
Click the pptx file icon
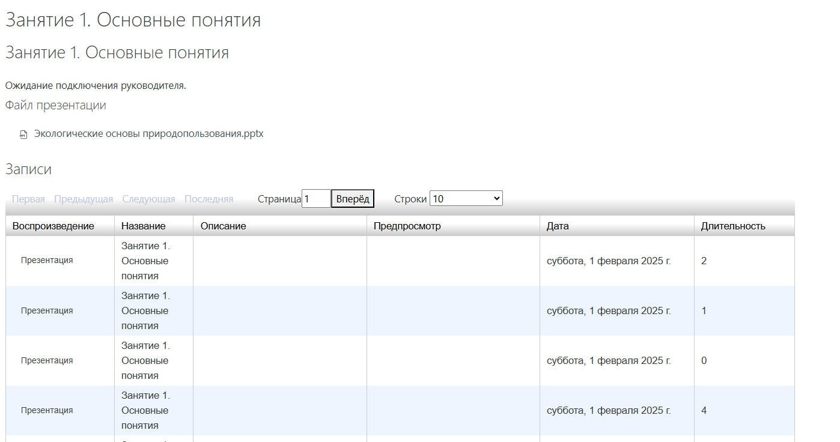pyautogui.click(x=23, y=135)
